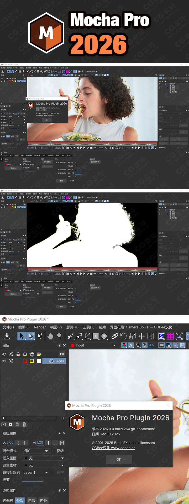The width and height of the screenshot is (189, 504).
Task: Open 'Camera Solve' dropdown in silhouette screenshot
Action: (91, 197)
